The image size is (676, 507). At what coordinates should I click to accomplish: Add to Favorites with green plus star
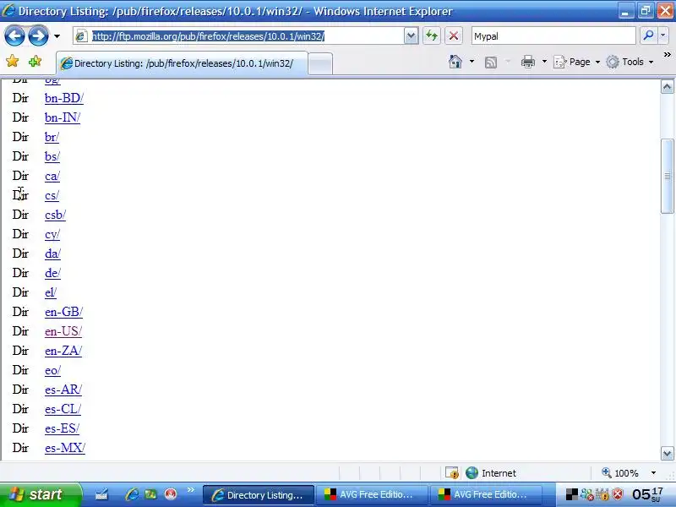click(35, 61)
